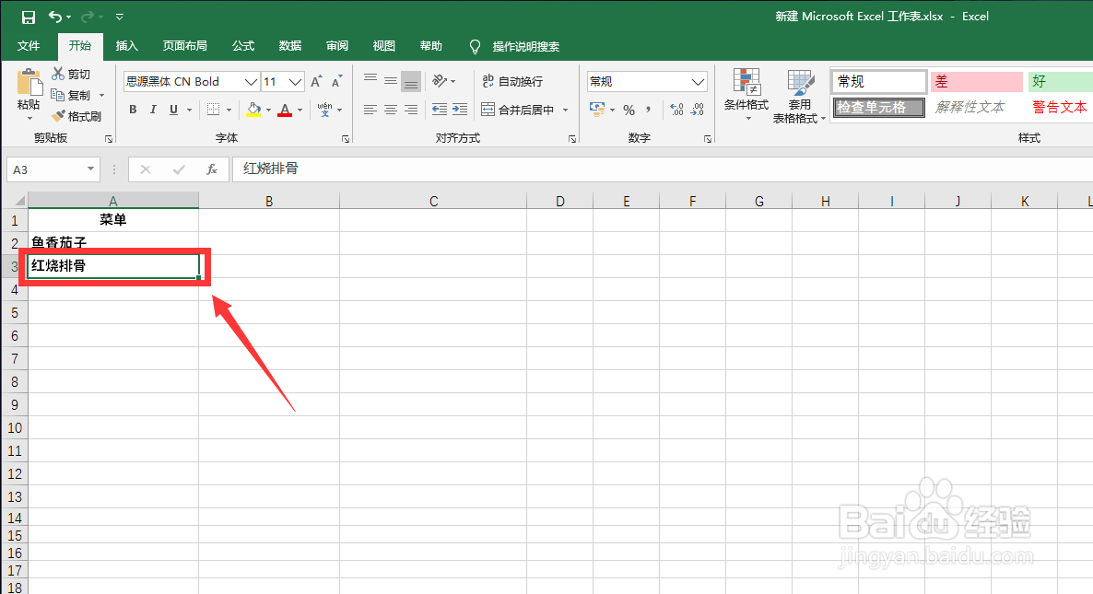This screenshot has width=1093, height=594.
Task: Click the bottom align icon
Action: tap(411, 81)
